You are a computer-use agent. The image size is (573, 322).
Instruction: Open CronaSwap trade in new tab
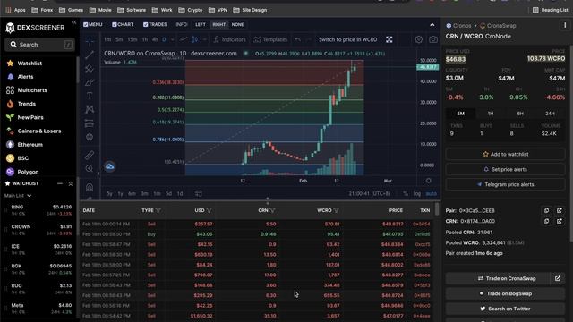558,278
